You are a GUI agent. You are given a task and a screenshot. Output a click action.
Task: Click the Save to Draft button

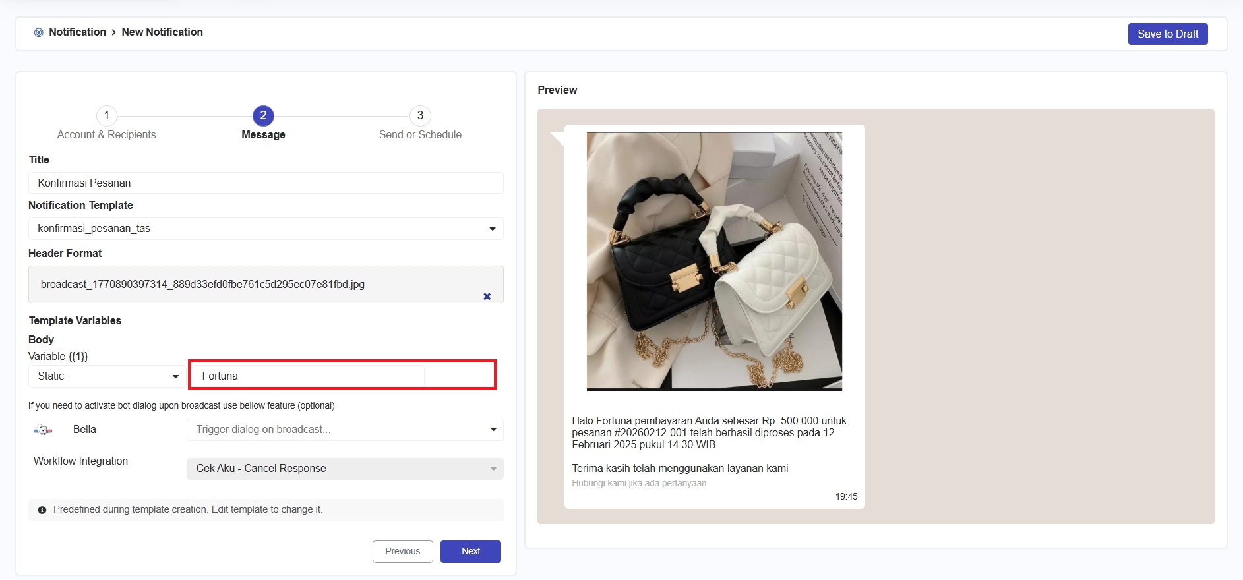pyautogui.click(x=1167, y=34)
